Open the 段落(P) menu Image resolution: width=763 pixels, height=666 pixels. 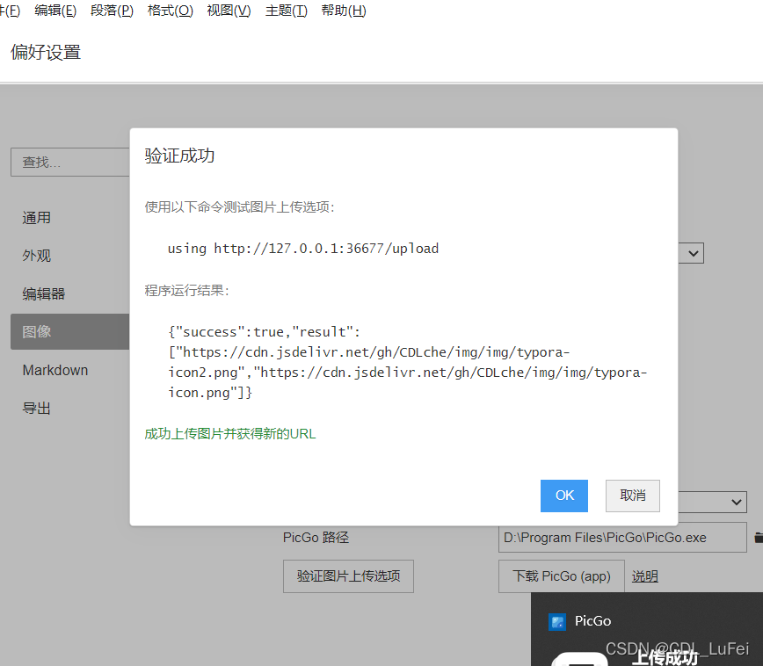[x=112, y=11]
